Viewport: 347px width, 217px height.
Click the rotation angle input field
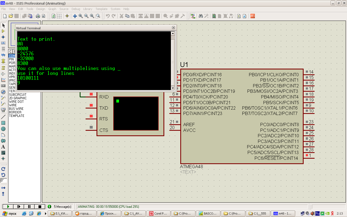pos(4,180)
